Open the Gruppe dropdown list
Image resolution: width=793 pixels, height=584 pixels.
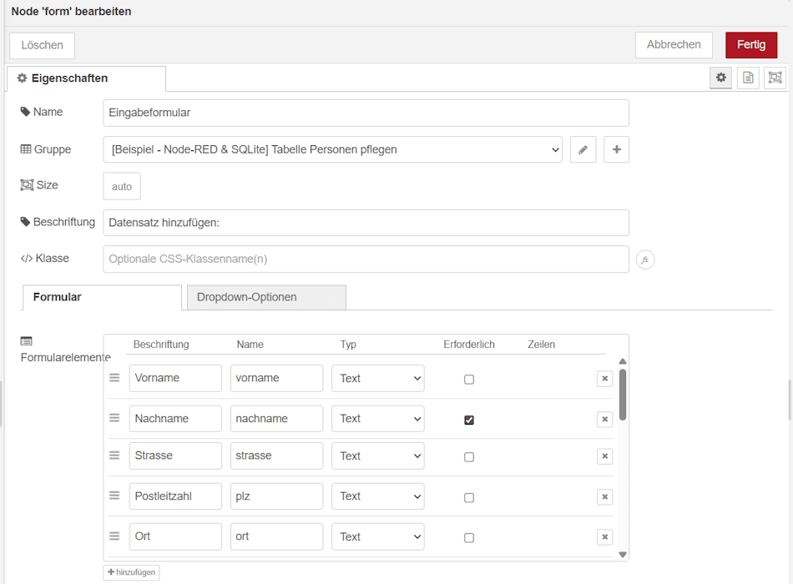(332, 149)
